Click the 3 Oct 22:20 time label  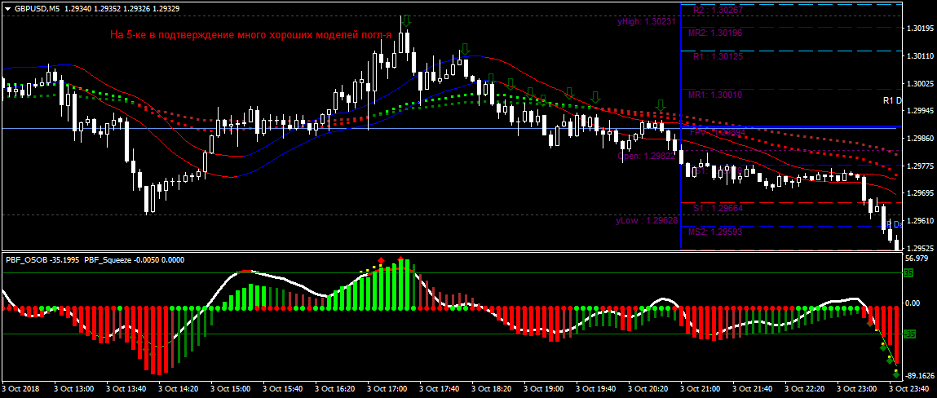807,388
